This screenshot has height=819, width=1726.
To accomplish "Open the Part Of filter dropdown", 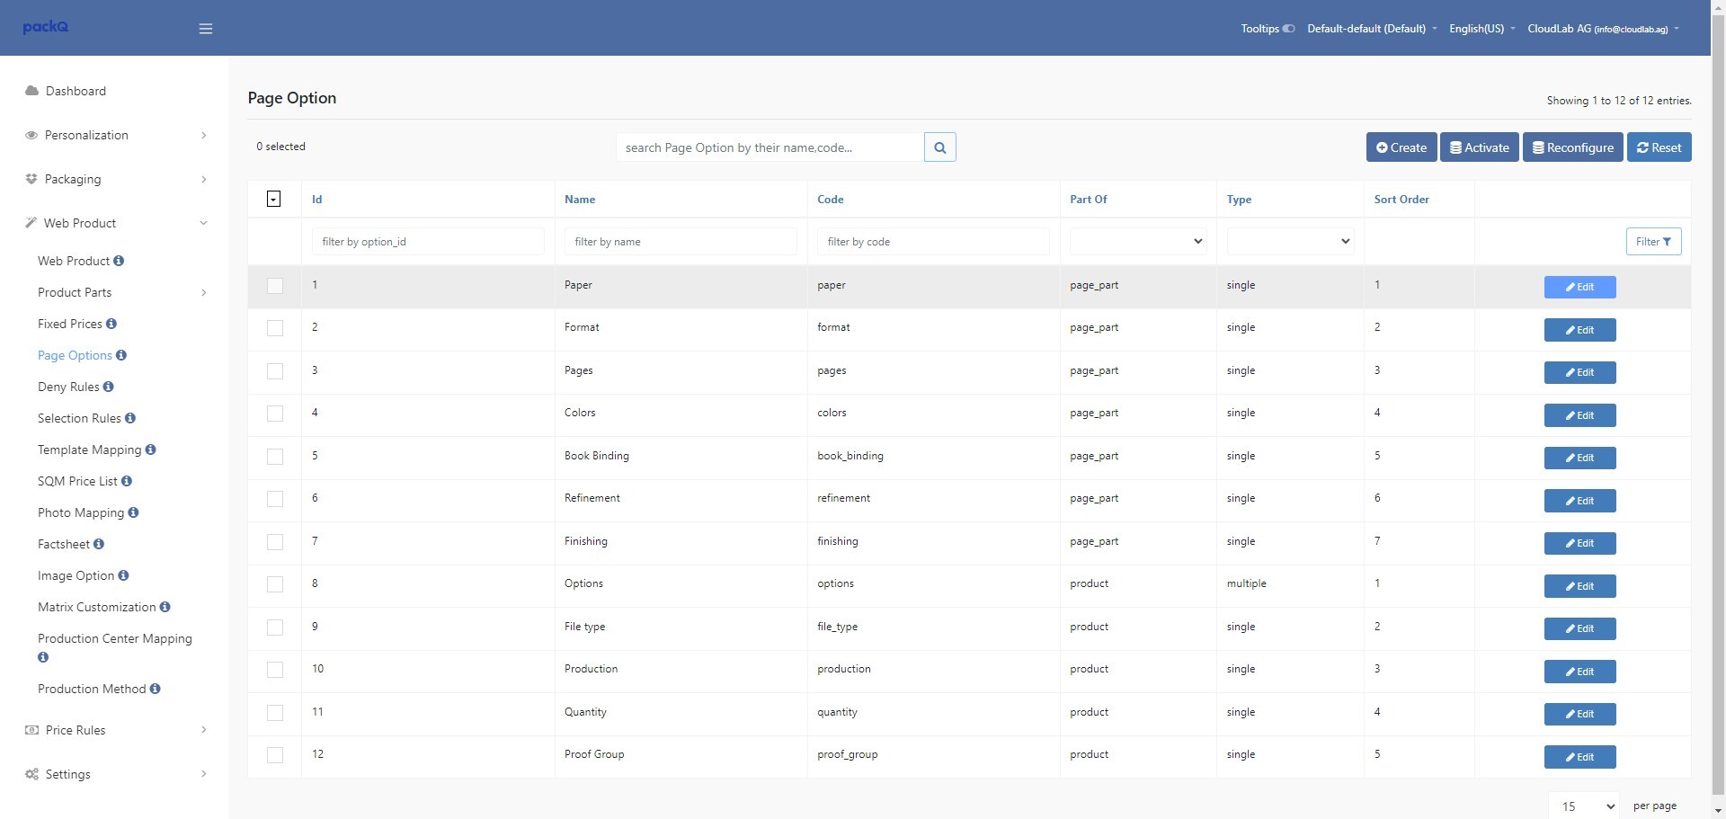I will click(x=1138, y=241).
